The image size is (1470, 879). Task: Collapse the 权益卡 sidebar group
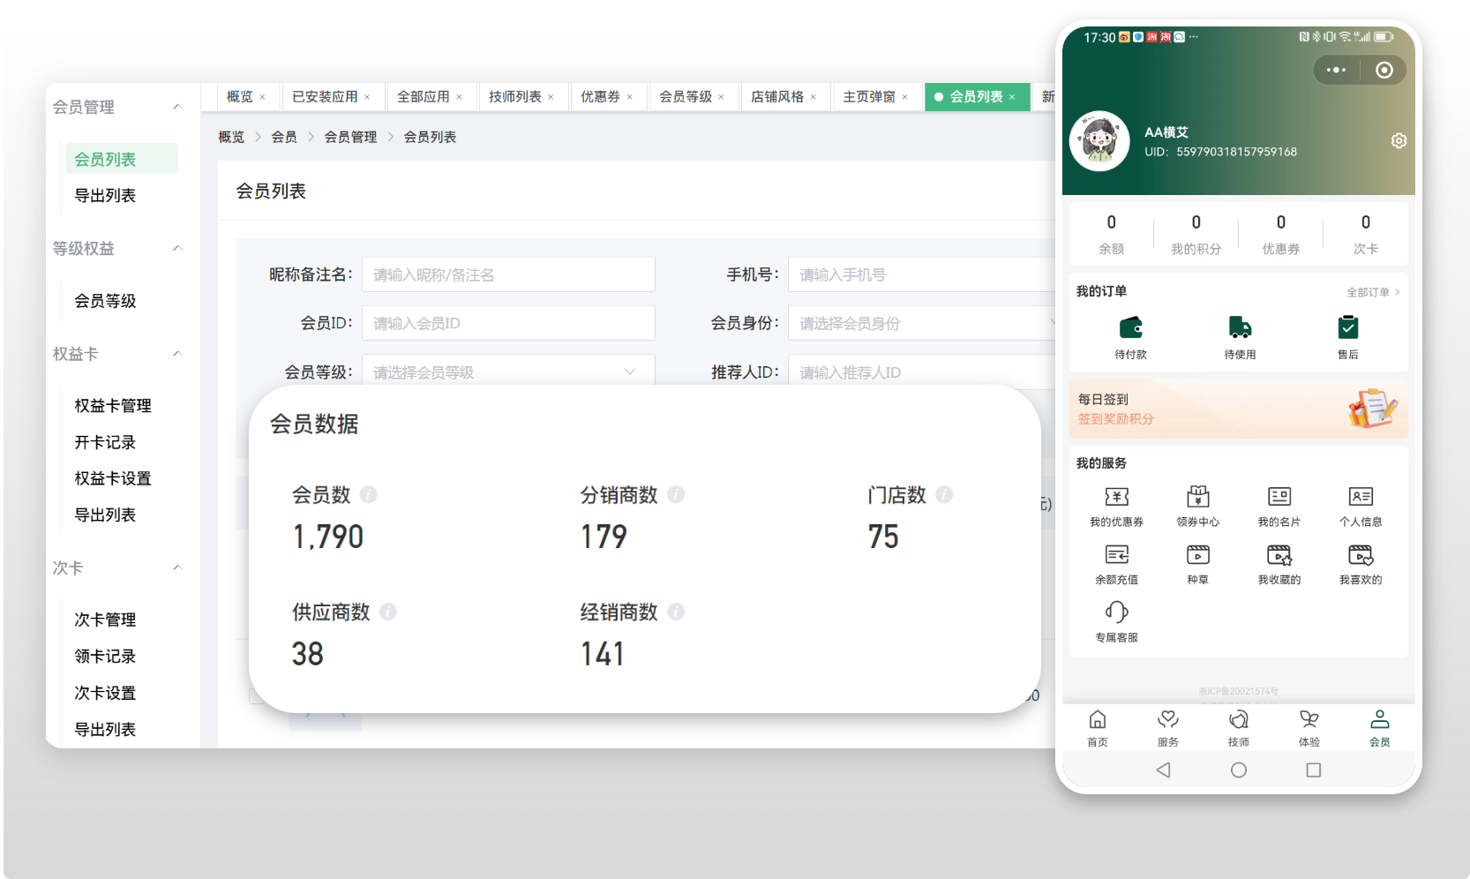coord(177,354)
